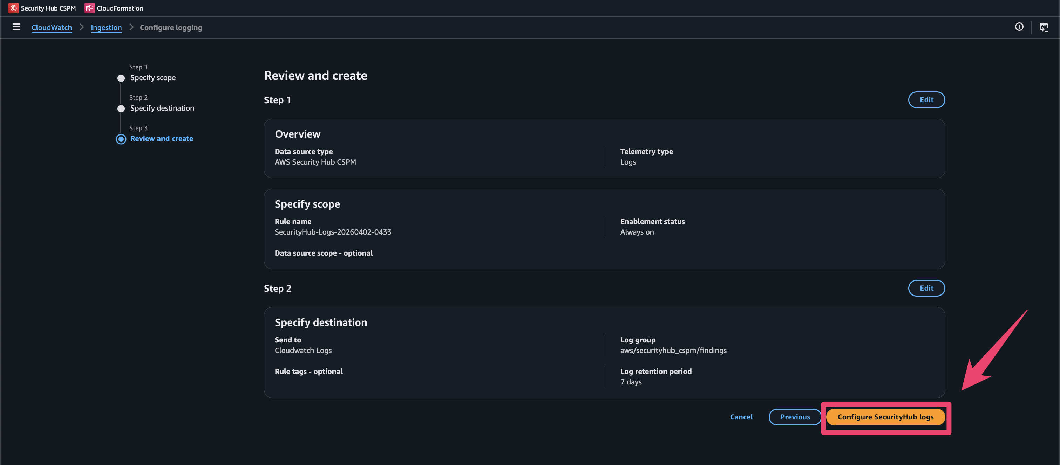Click the breadcrumb chevron after CloudWatch

point(81,27)
